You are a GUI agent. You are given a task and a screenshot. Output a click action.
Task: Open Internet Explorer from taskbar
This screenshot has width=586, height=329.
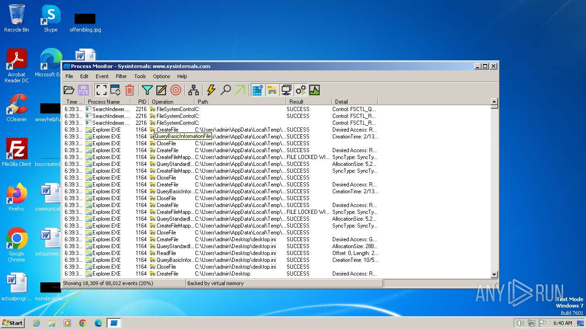[x=36, y=323]
